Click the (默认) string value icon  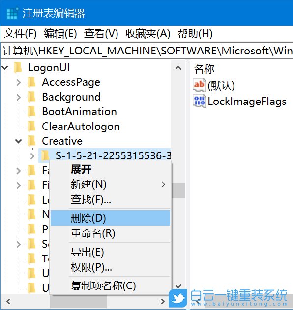click(199, 85)
